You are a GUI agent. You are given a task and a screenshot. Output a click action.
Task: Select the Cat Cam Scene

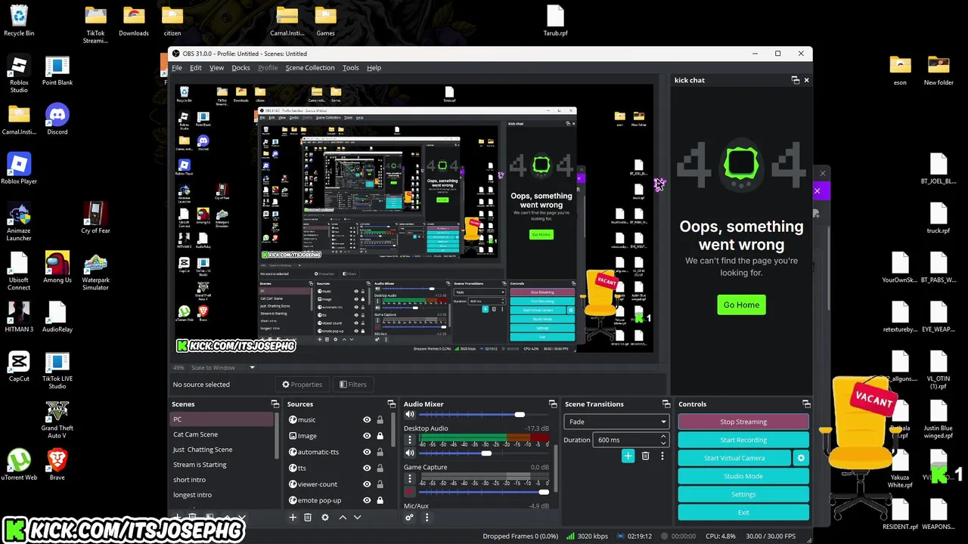coord(223,434)
